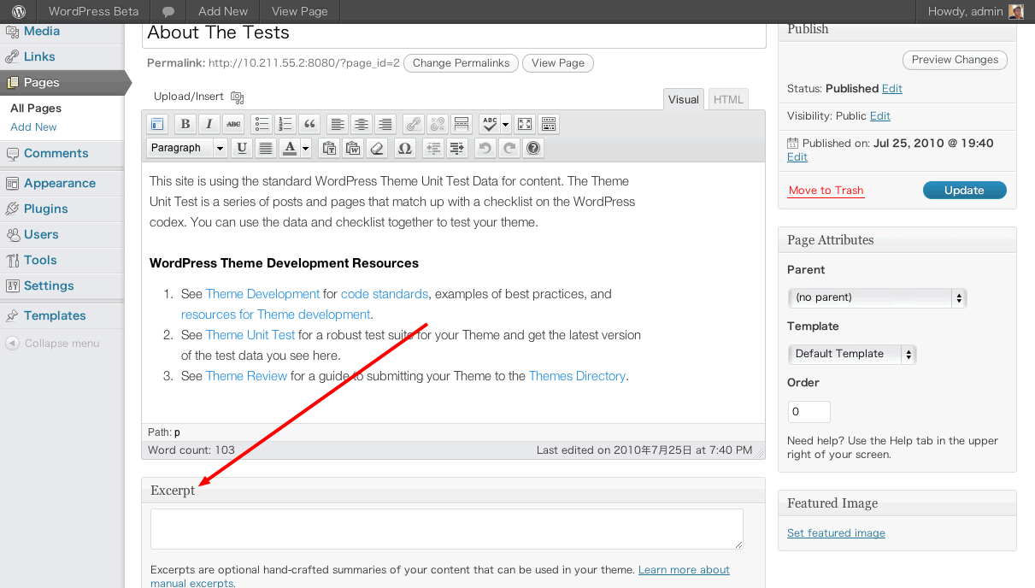This screenshot has height=588, width=1035.
Task: Insert a special character with Omega tool
Action: [404, 147]
